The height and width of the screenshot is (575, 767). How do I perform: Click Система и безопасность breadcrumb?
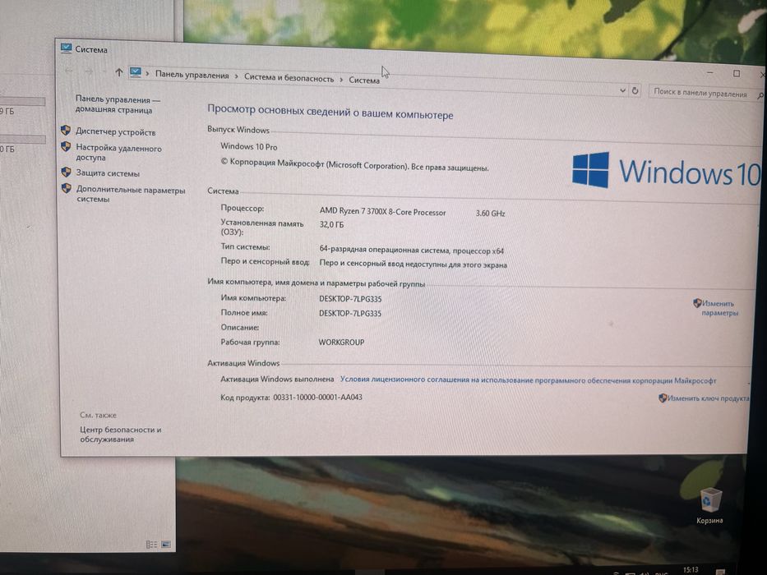point(289,77)
